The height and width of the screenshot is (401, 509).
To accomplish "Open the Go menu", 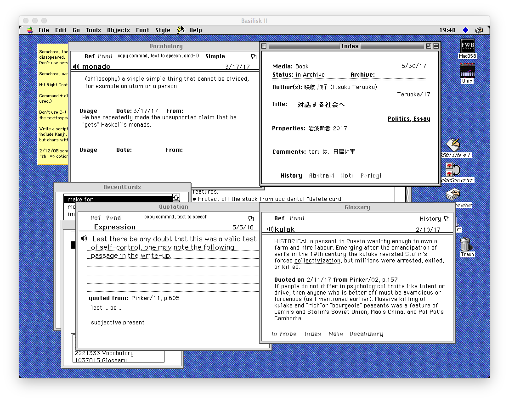I will [76, 30].
